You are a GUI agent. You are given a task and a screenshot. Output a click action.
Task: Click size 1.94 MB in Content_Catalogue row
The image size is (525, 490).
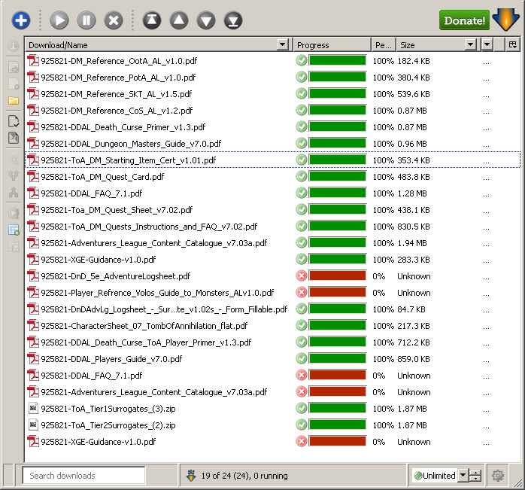[412, 243]
